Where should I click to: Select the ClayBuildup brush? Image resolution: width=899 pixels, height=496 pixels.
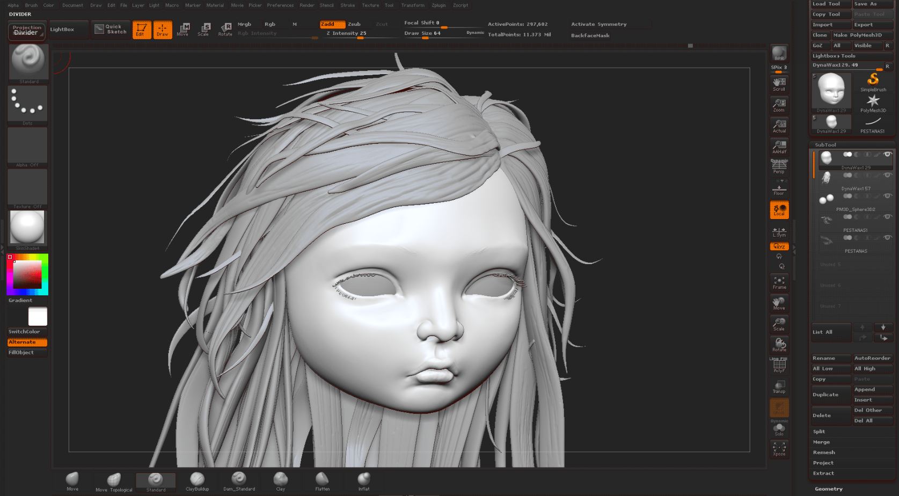197,482
